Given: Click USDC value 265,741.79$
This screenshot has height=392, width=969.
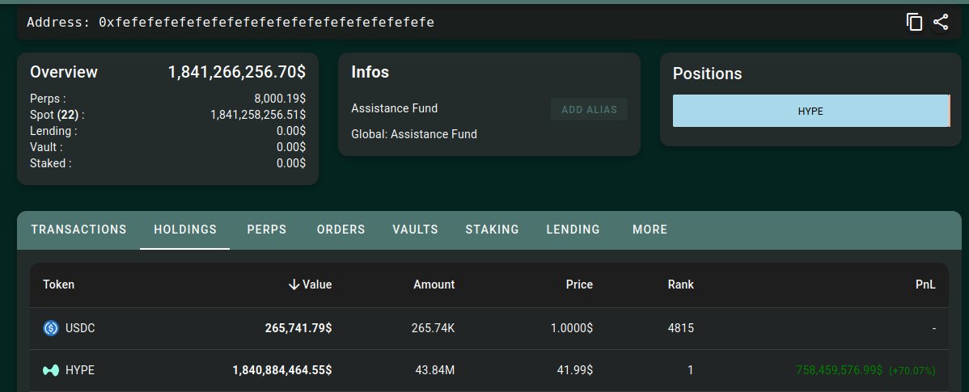Looking at the screenshot, I should pyautogui.click(x=298, y=328).
